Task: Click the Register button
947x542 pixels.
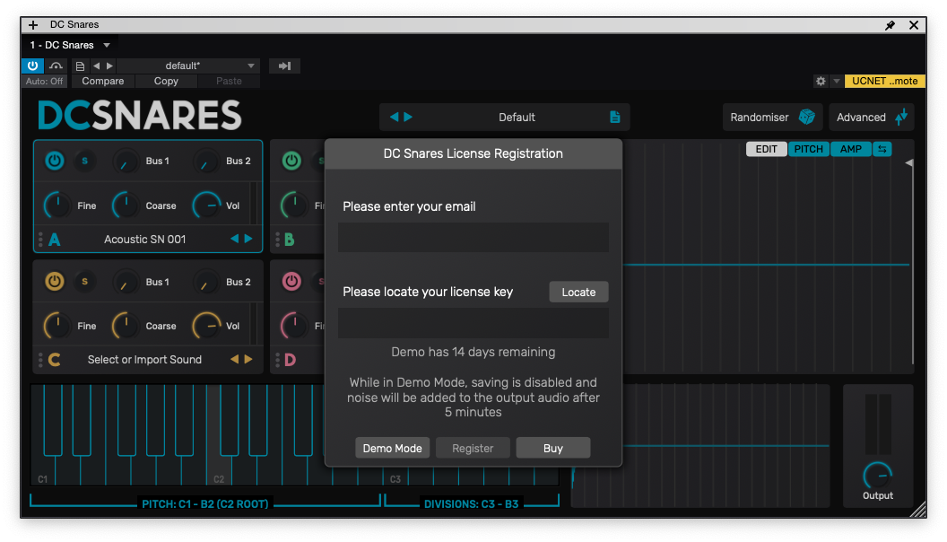Action: click(x=473, y=448)
